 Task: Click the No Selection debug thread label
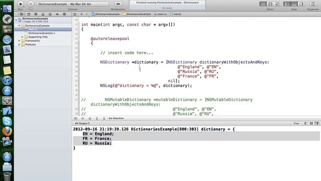point(116,119)
